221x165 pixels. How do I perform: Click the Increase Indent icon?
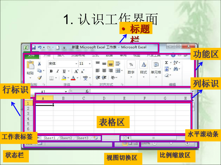(x=104, y=78)
